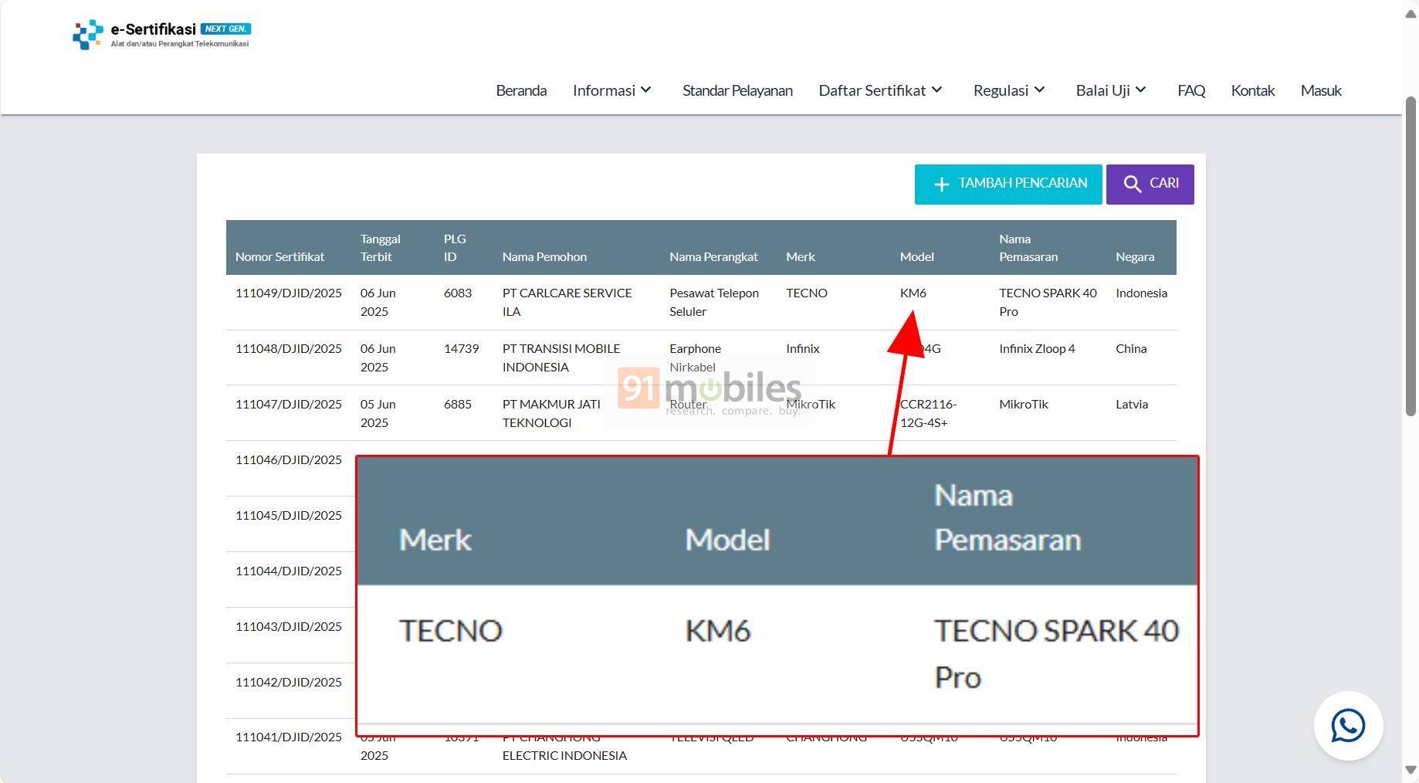Click the Nama Pemohon column header
Image resolution: width=1419 pixels, height=783 pixels.
[x=544, y=256]
